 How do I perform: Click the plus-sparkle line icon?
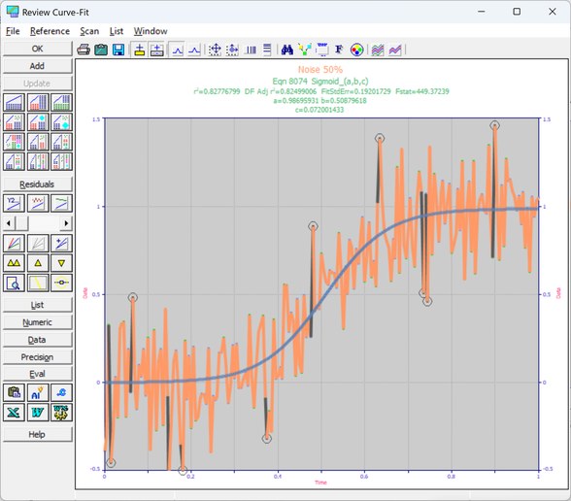pos(61,243)
